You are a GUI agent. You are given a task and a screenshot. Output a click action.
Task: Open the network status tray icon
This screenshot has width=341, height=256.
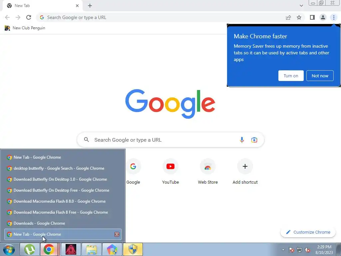(x=299, y=250)
